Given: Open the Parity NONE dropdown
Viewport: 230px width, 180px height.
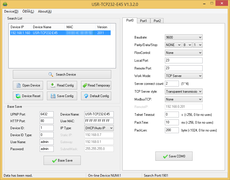Looking at the screenshot, I should point(173,45).
